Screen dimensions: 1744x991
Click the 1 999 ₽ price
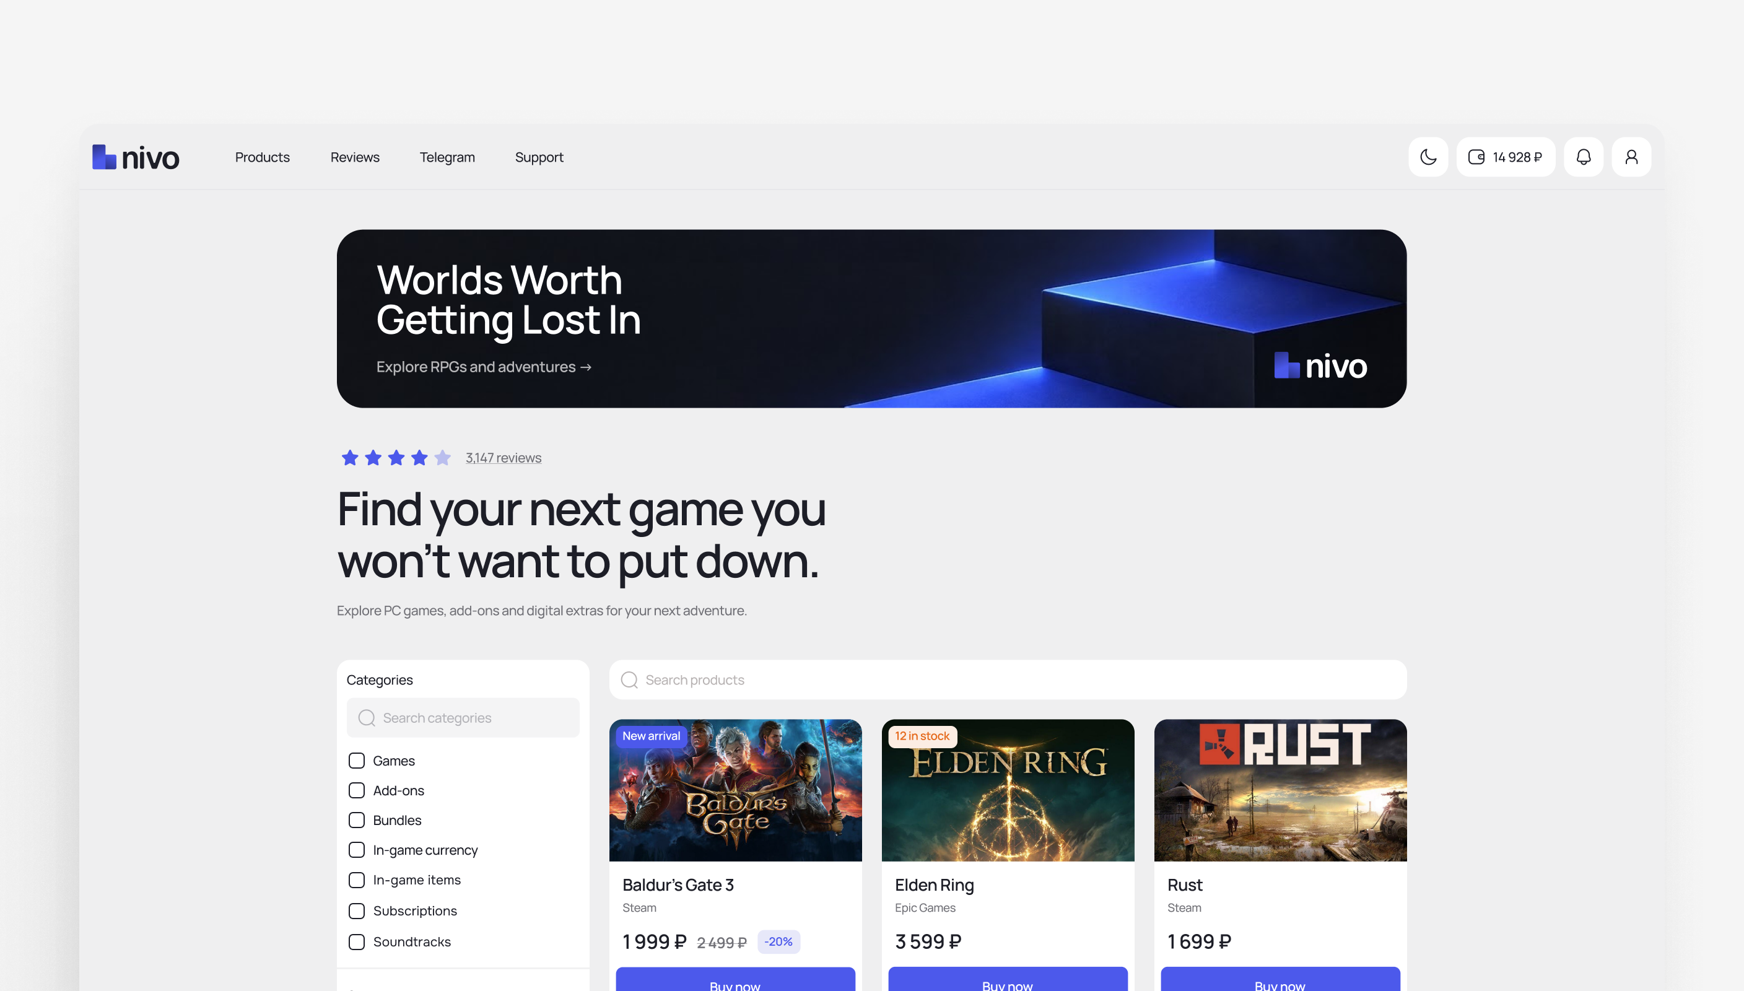(x=654, y=942)
